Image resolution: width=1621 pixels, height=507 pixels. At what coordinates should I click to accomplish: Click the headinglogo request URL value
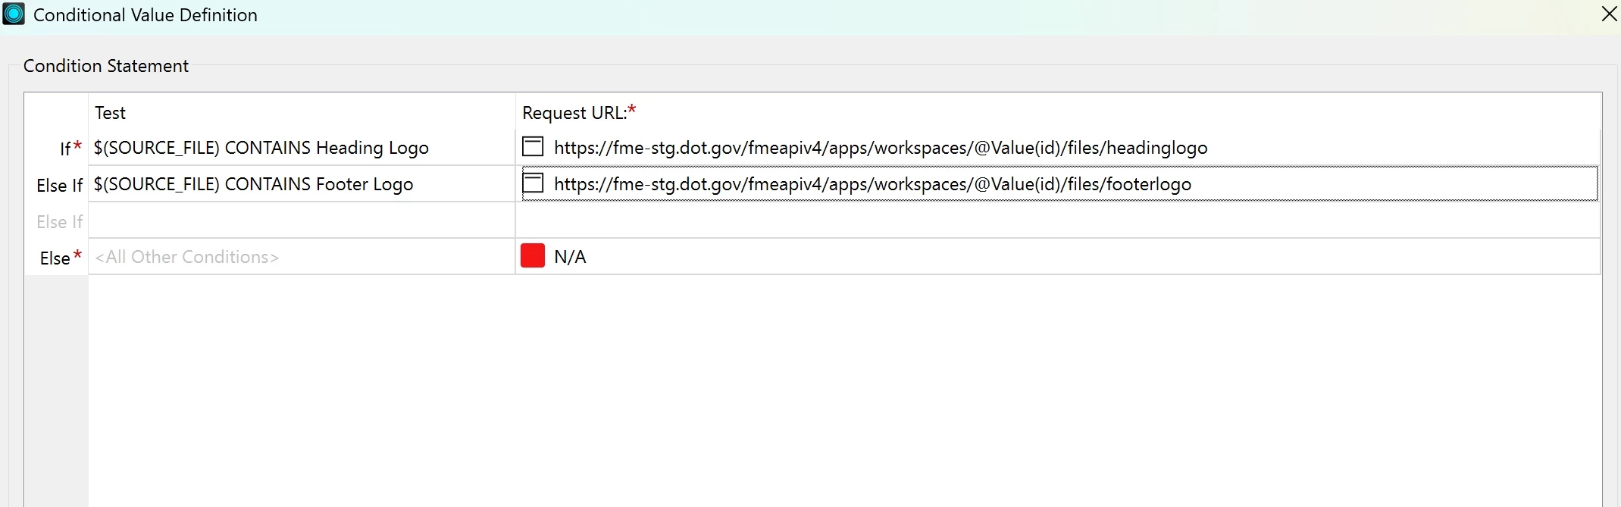pyautogui.click(x=881, y=148)
